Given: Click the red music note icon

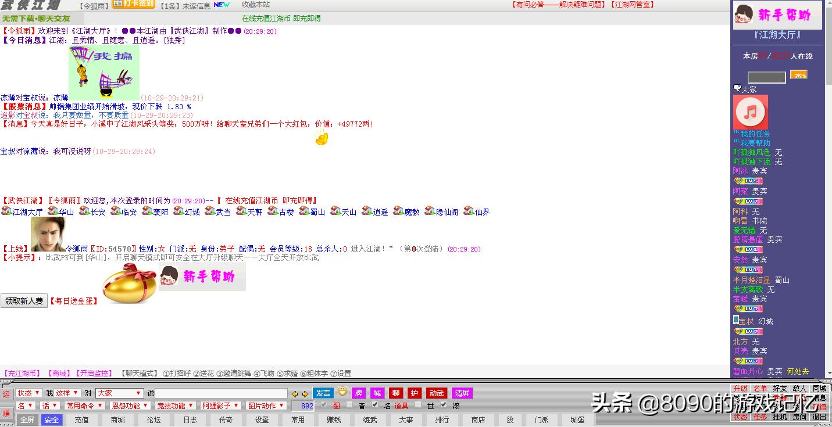Looking at the screenshot, I should [750, 112].
